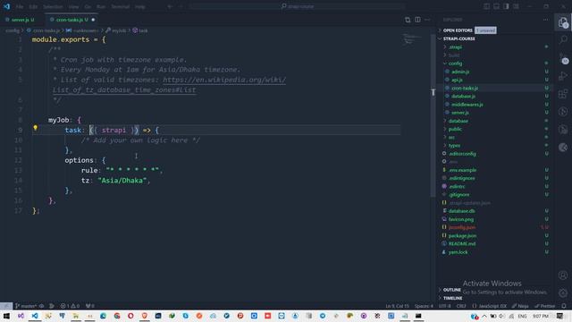572x322 pixels.
Task: Open the Brave browser taskbar icon
Action: point(145,316)
